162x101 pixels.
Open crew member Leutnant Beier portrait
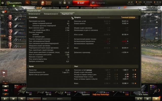coord(10,32)
